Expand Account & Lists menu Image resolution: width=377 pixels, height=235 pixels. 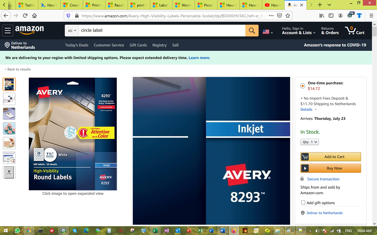(x=299, y=31)
